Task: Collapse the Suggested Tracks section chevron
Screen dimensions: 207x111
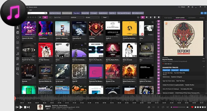Action: coord(204,67)
